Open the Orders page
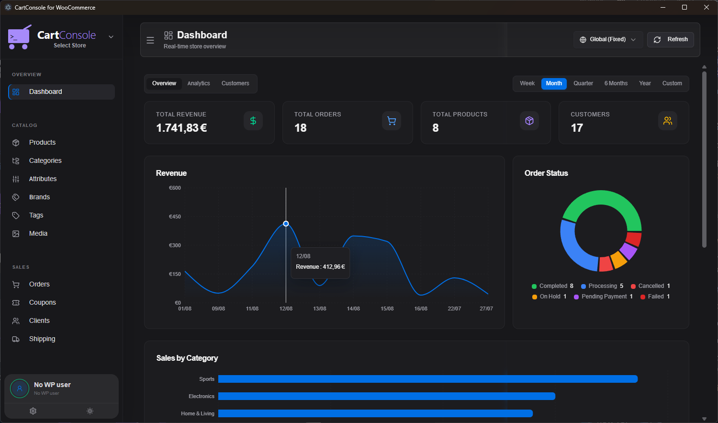The height and width of the screenshot is (423, 718). tap(61, 285)
